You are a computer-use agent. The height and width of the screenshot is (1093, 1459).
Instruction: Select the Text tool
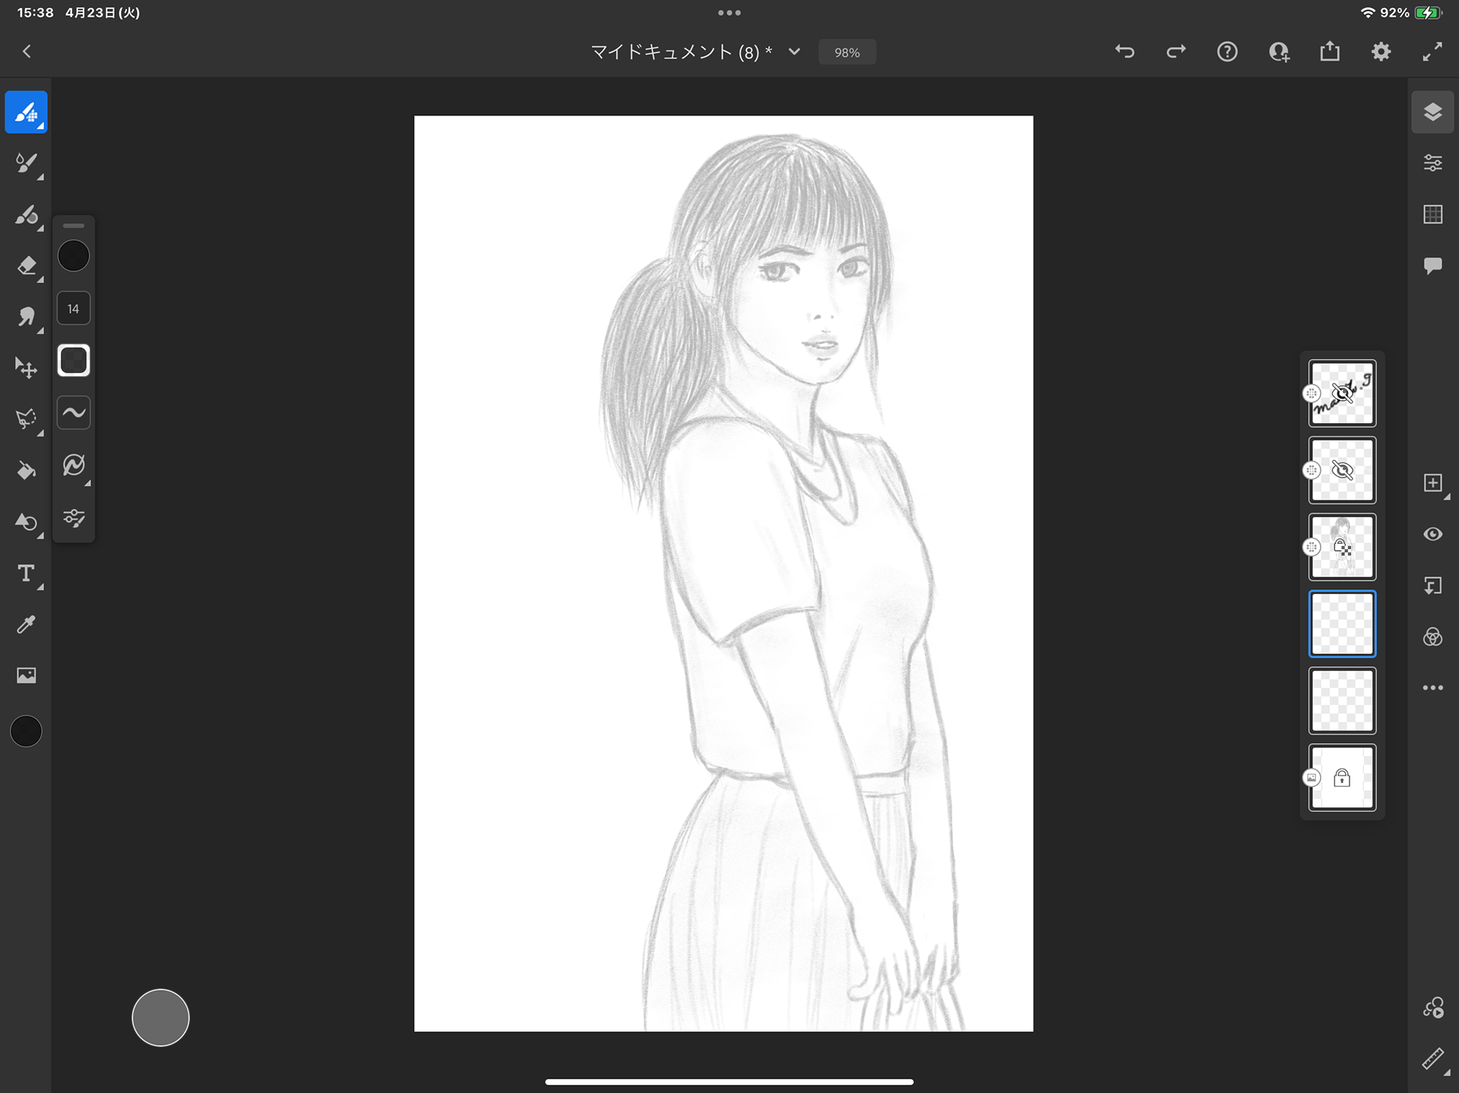(x=27, y=573)
